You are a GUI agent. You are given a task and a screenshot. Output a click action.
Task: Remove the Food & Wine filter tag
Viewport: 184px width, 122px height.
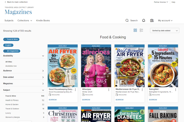pos(5,39)
